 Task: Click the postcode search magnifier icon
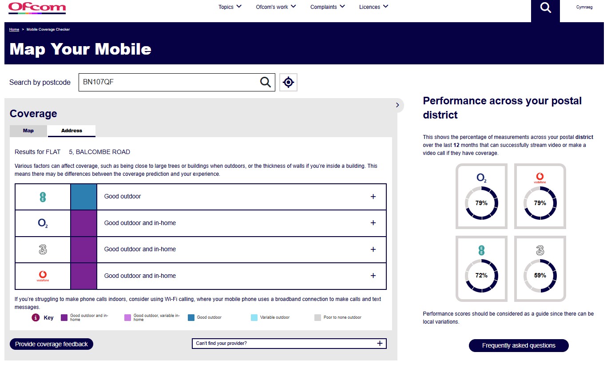(265, 82)
